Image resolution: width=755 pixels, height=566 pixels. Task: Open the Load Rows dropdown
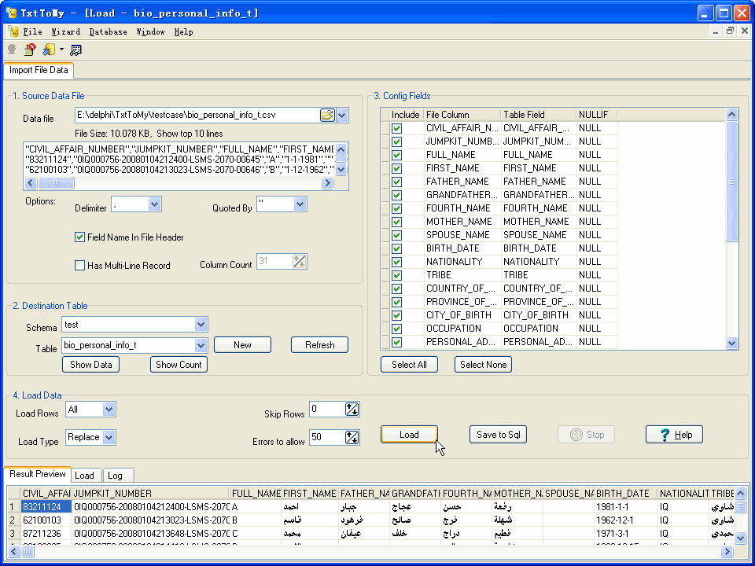(x=109, y=410)
